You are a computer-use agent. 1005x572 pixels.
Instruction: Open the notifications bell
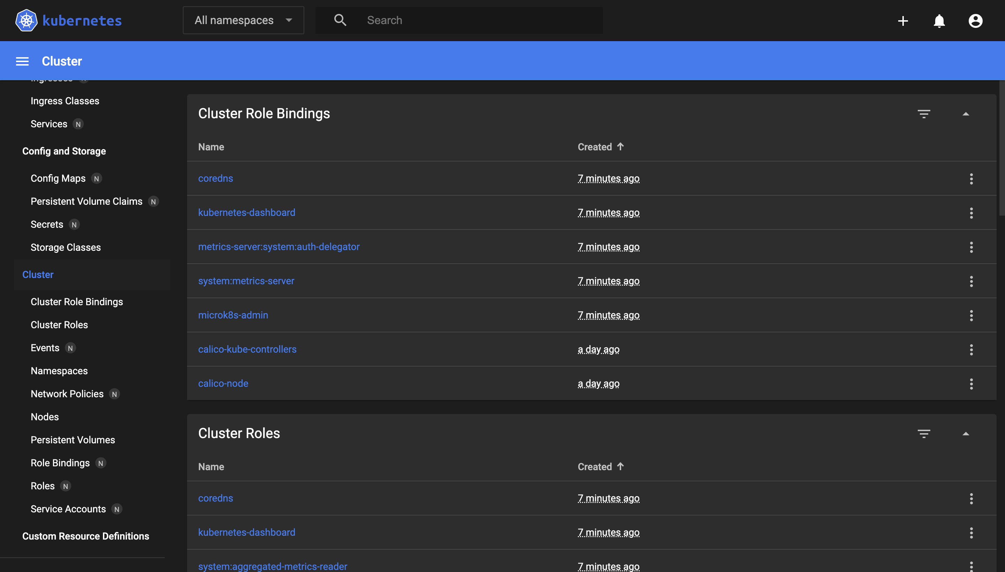pos(939,21)
